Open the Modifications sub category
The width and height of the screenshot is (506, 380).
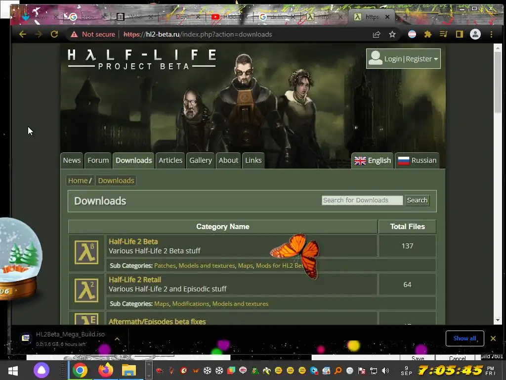pyautogui.click(x=190, y=304)
